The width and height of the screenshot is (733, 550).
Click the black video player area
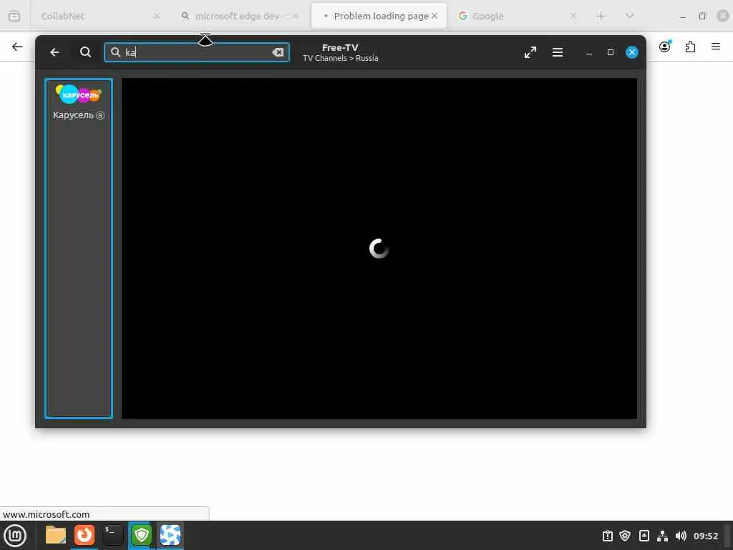379,249
